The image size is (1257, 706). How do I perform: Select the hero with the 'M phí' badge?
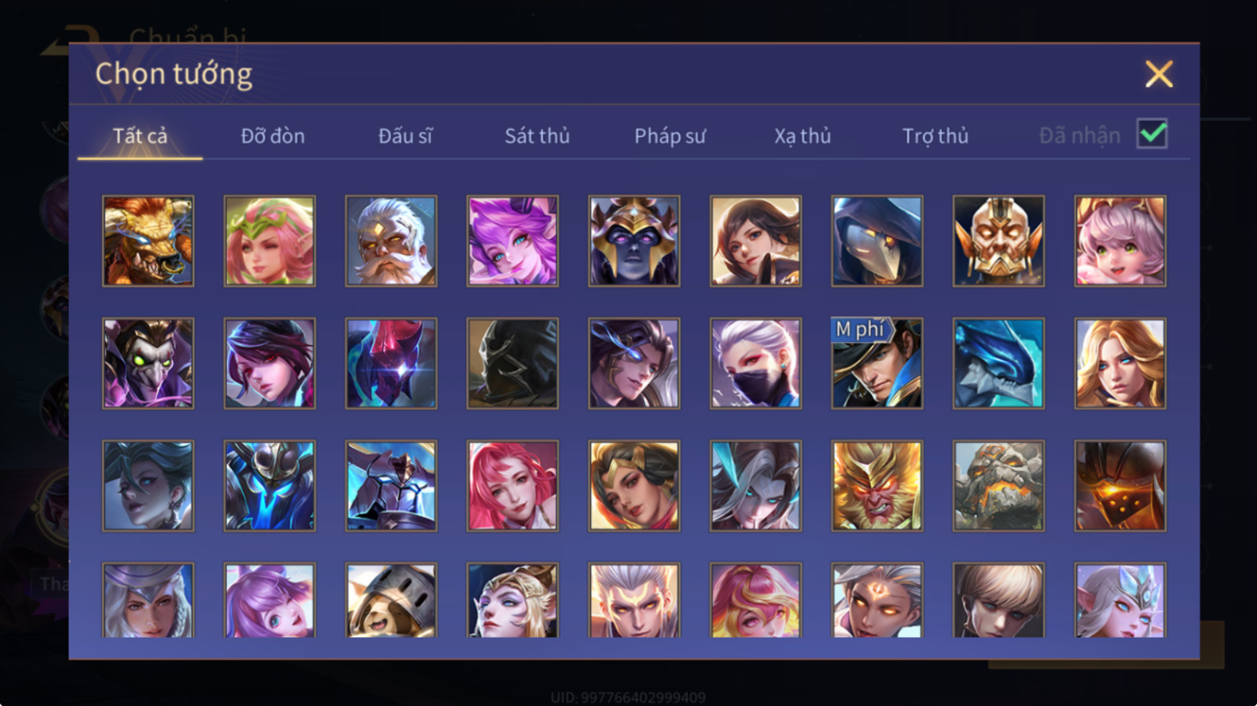click(x=877, y=363)
